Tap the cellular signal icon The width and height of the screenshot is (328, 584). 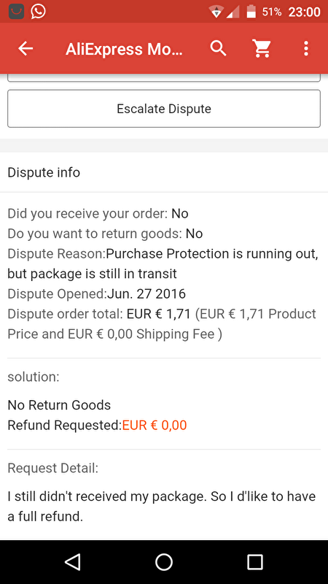233,12
